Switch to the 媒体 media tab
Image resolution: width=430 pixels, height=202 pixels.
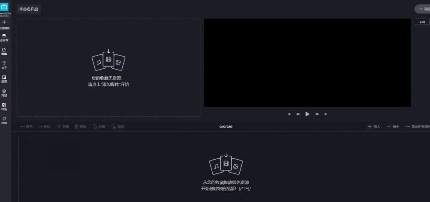(4, 52)
